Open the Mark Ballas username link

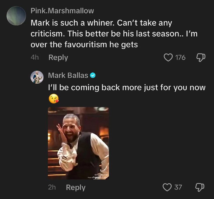(68, 75)
